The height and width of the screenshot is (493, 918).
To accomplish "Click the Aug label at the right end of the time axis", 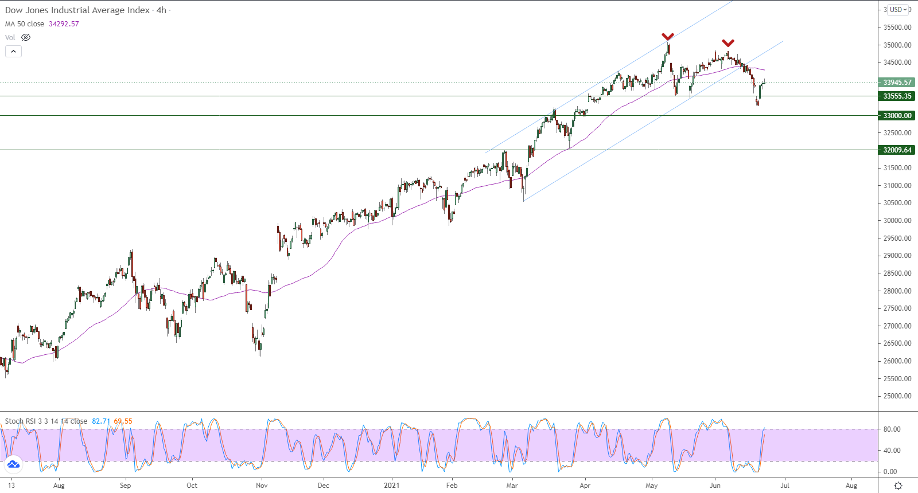I will (851, 486).
